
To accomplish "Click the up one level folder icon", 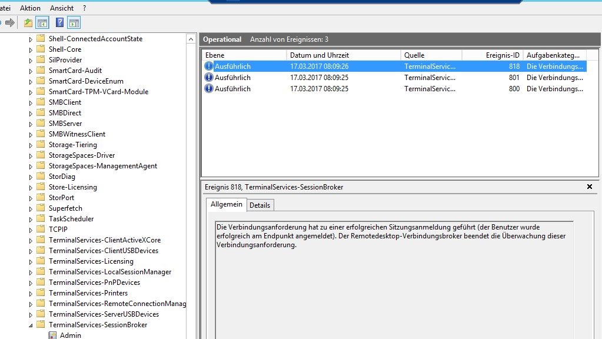I will (28, 23).
